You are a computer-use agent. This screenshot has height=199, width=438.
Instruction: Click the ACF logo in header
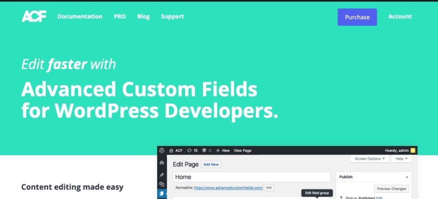[34, 16]
